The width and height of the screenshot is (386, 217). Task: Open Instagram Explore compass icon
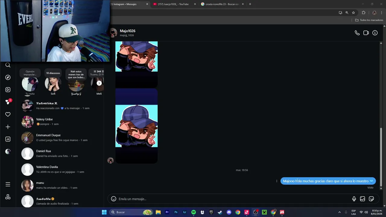(8, 77)
